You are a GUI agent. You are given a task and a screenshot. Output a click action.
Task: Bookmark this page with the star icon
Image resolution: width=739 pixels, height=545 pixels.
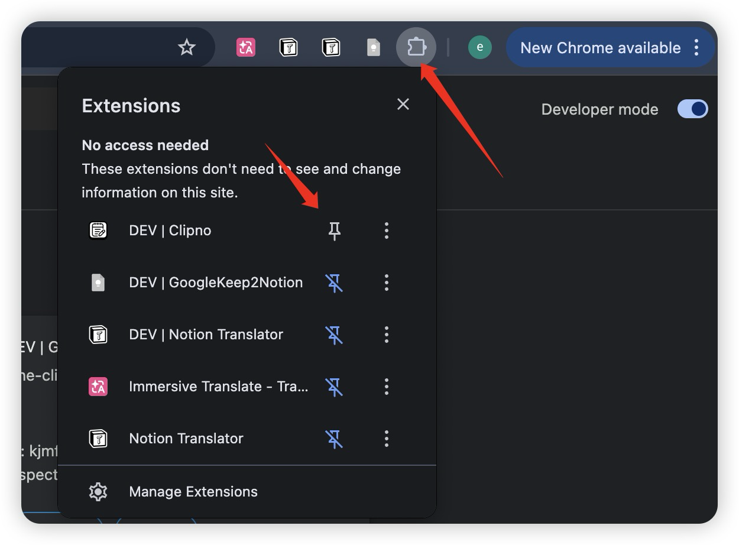pos(187,47)
